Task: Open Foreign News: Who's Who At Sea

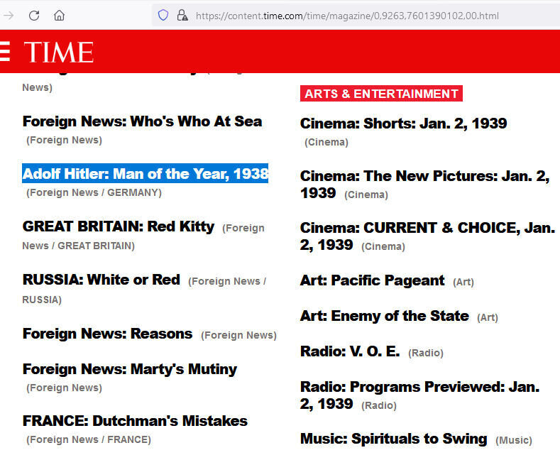Action: pos(142,121)
